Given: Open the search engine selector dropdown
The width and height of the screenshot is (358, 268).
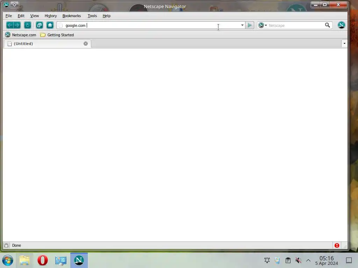Looking at the screenshot, I should (263, 25).
